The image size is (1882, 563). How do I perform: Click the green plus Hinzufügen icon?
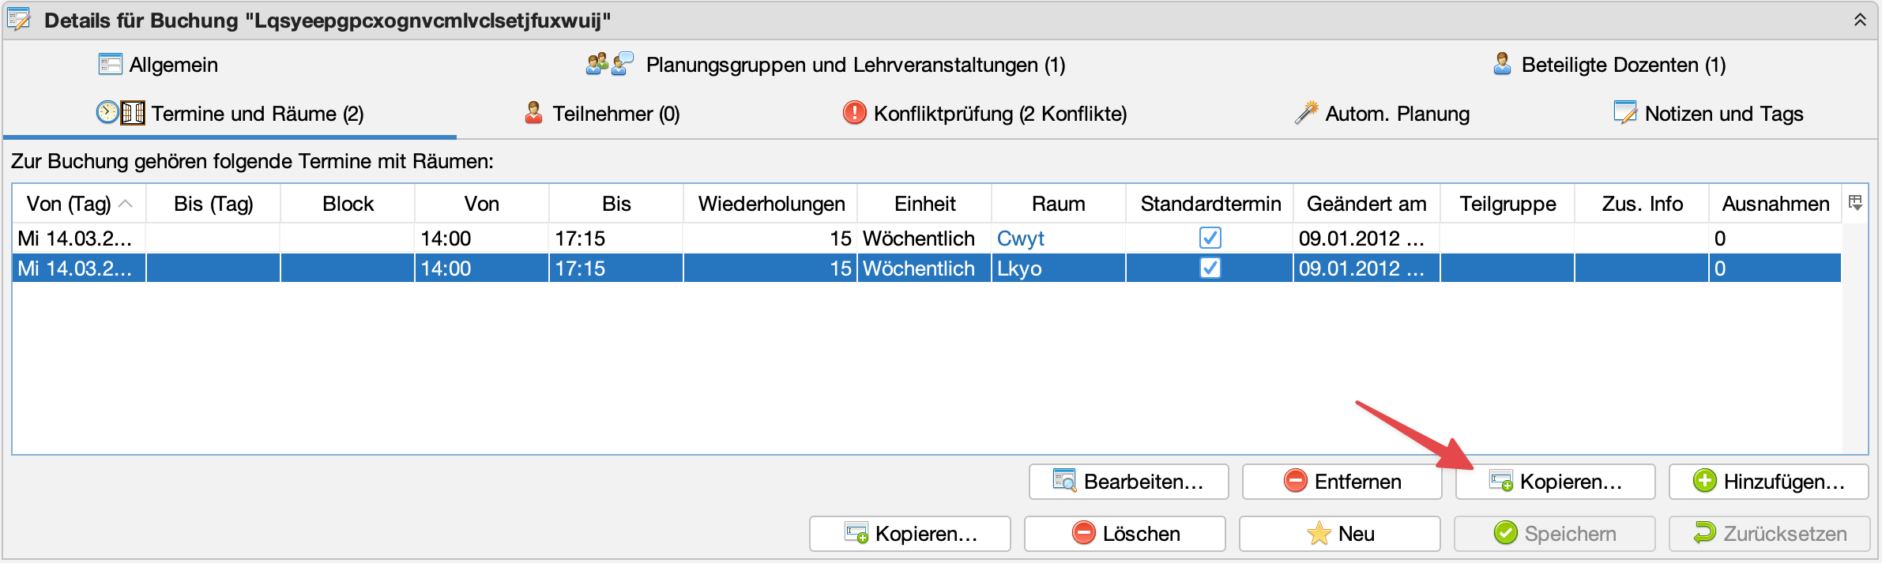pyautogui.click(x=1704, y=481)
